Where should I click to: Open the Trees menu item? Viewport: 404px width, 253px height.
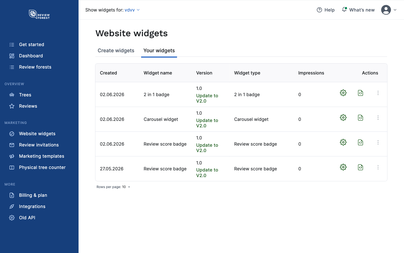click(x=25, y=95)
